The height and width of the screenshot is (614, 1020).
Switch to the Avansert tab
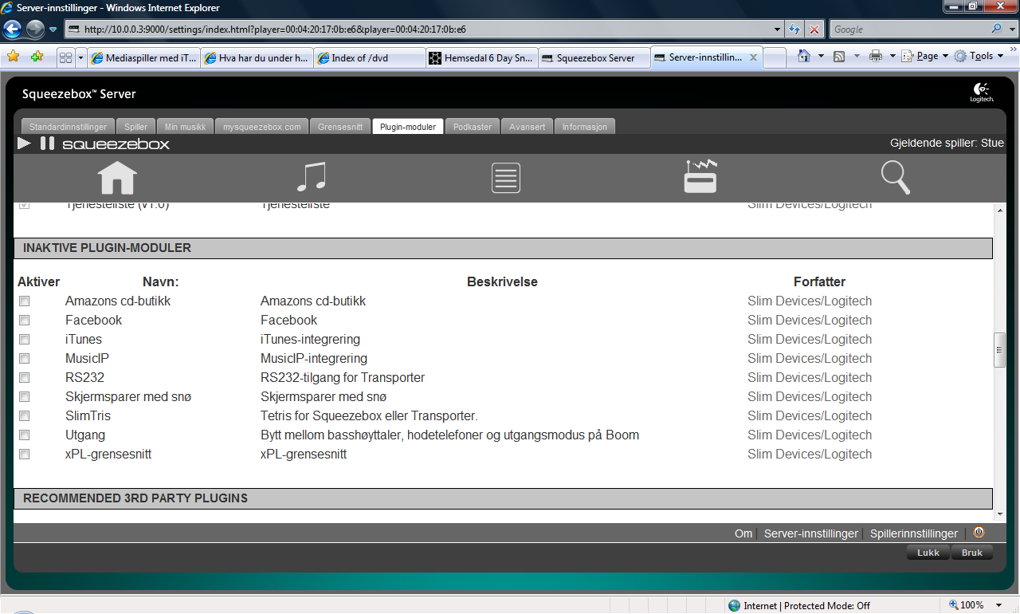tap(528, 127)
